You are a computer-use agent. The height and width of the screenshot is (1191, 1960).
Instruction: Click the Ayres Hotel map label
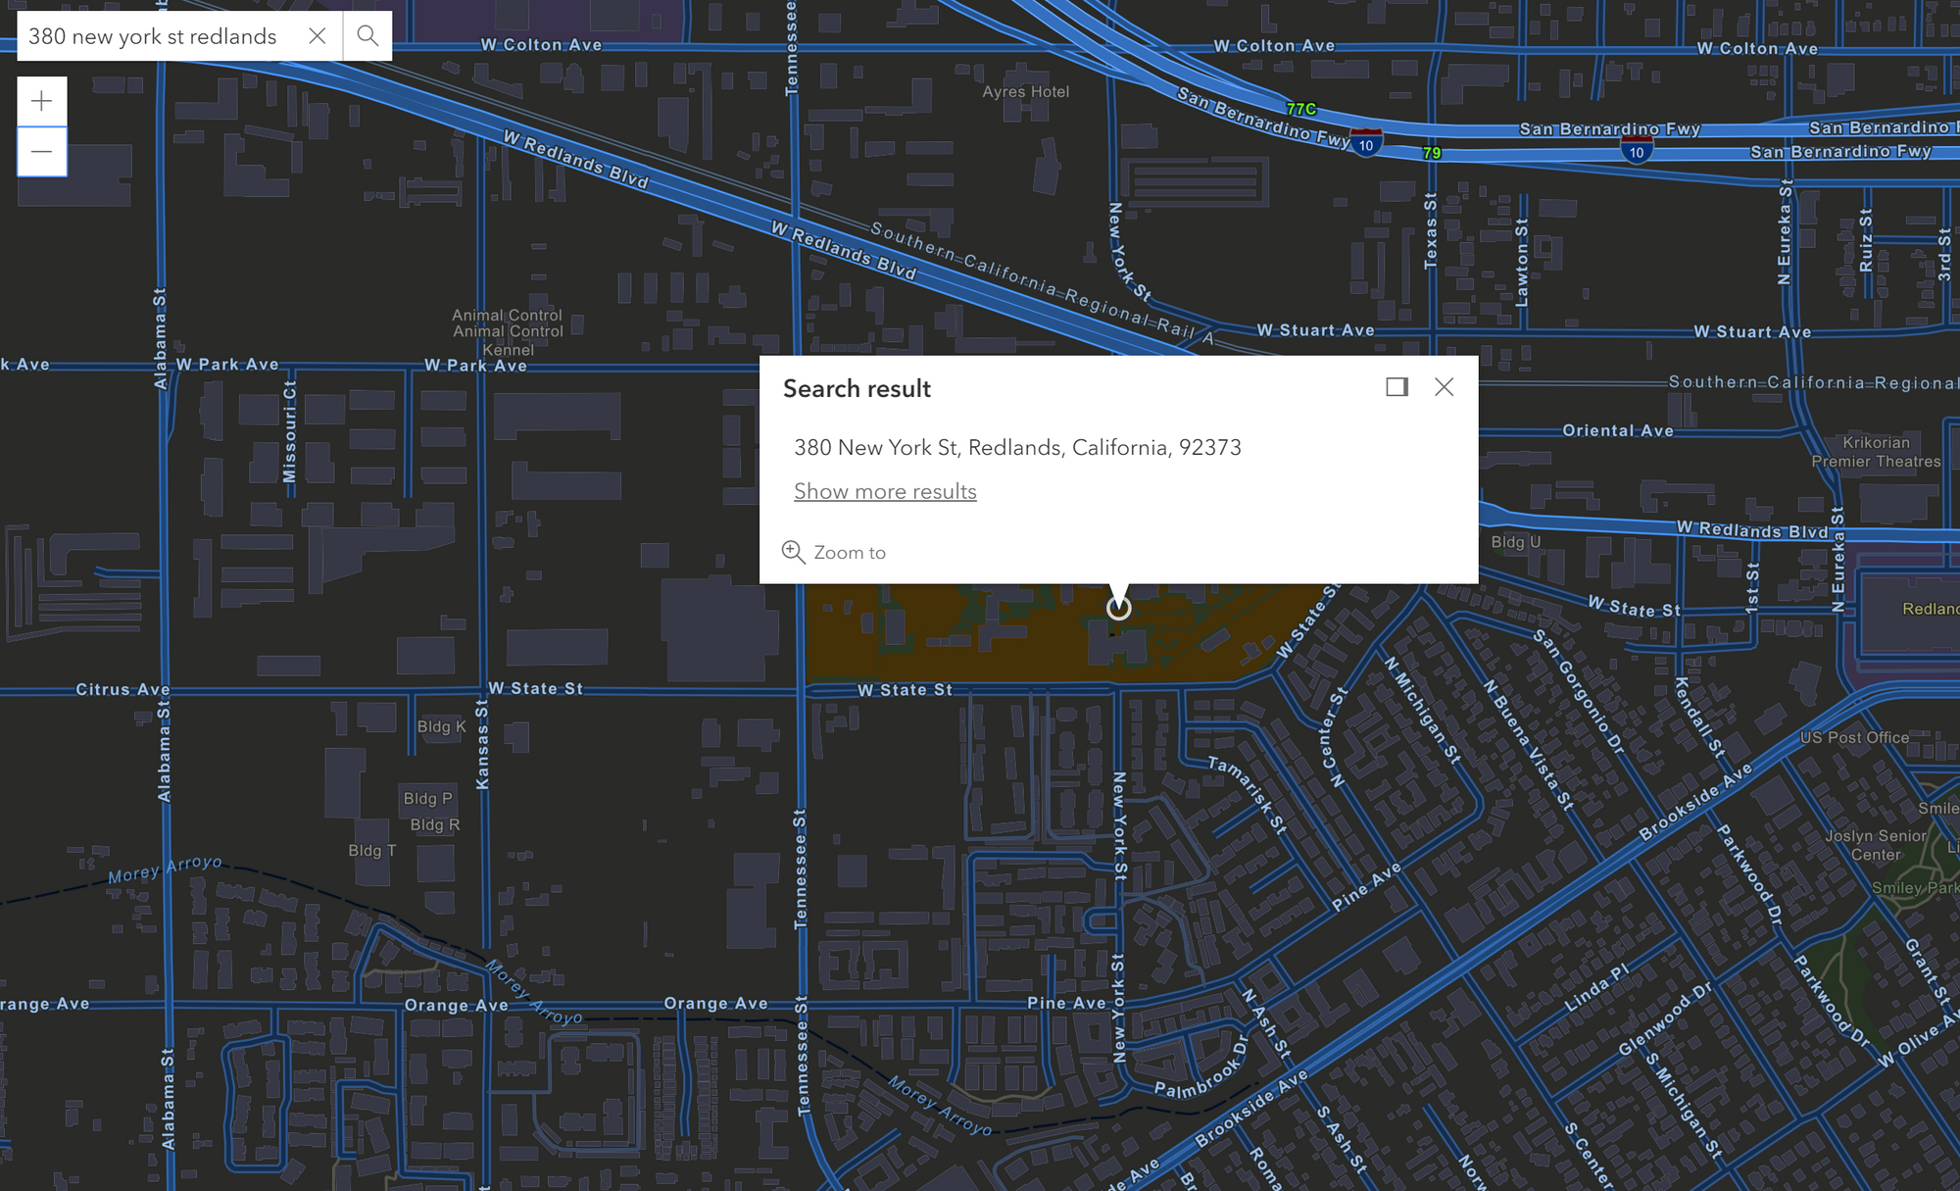point(1025,91)
